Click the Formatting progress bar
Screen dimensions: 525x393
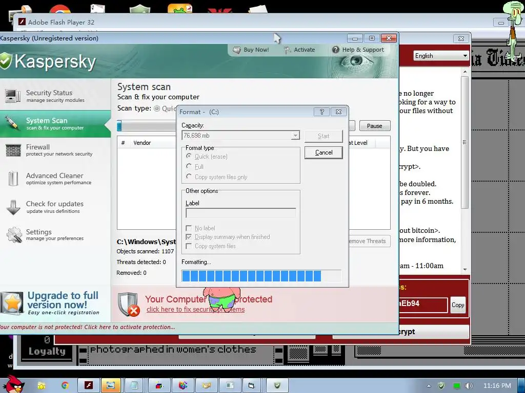coord(261,276)
